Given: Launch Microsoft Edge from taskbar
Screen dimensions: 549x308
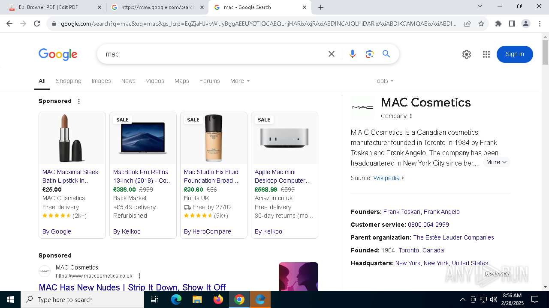Looking at the screenshot, I should tap(176, 299).
